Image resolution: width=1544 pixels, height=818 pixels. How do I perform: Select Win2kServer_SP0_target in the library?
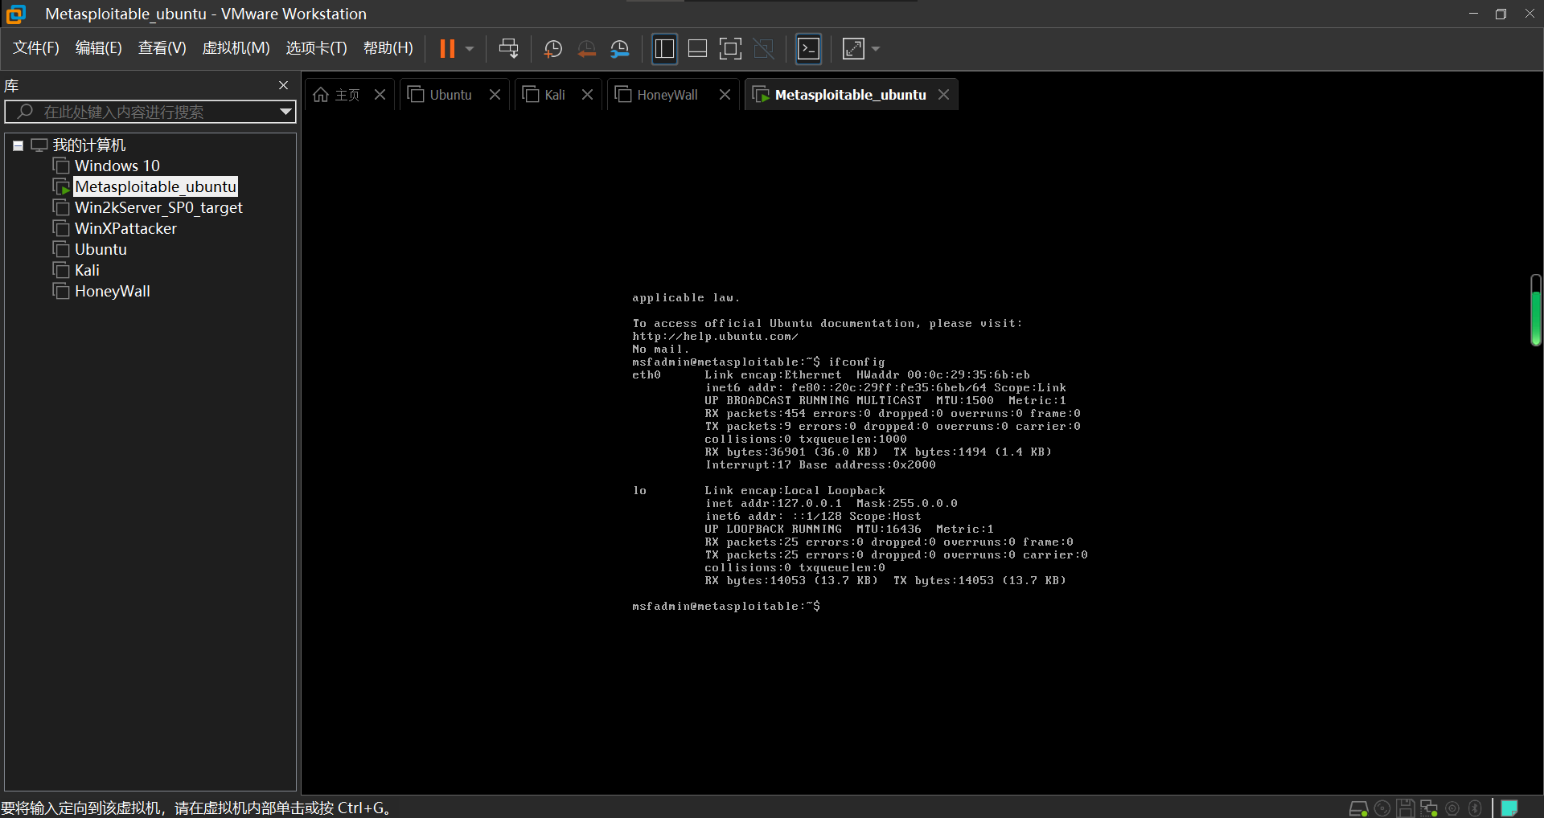pyautogui.click(x=158, y=207)
